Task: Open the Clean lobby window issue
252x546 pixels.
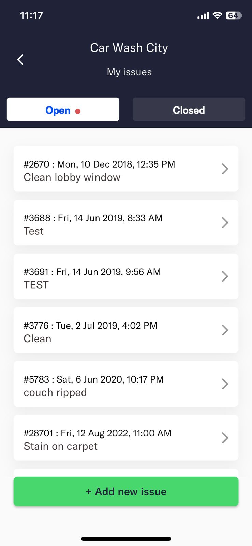Action: [x=72, y=177]
